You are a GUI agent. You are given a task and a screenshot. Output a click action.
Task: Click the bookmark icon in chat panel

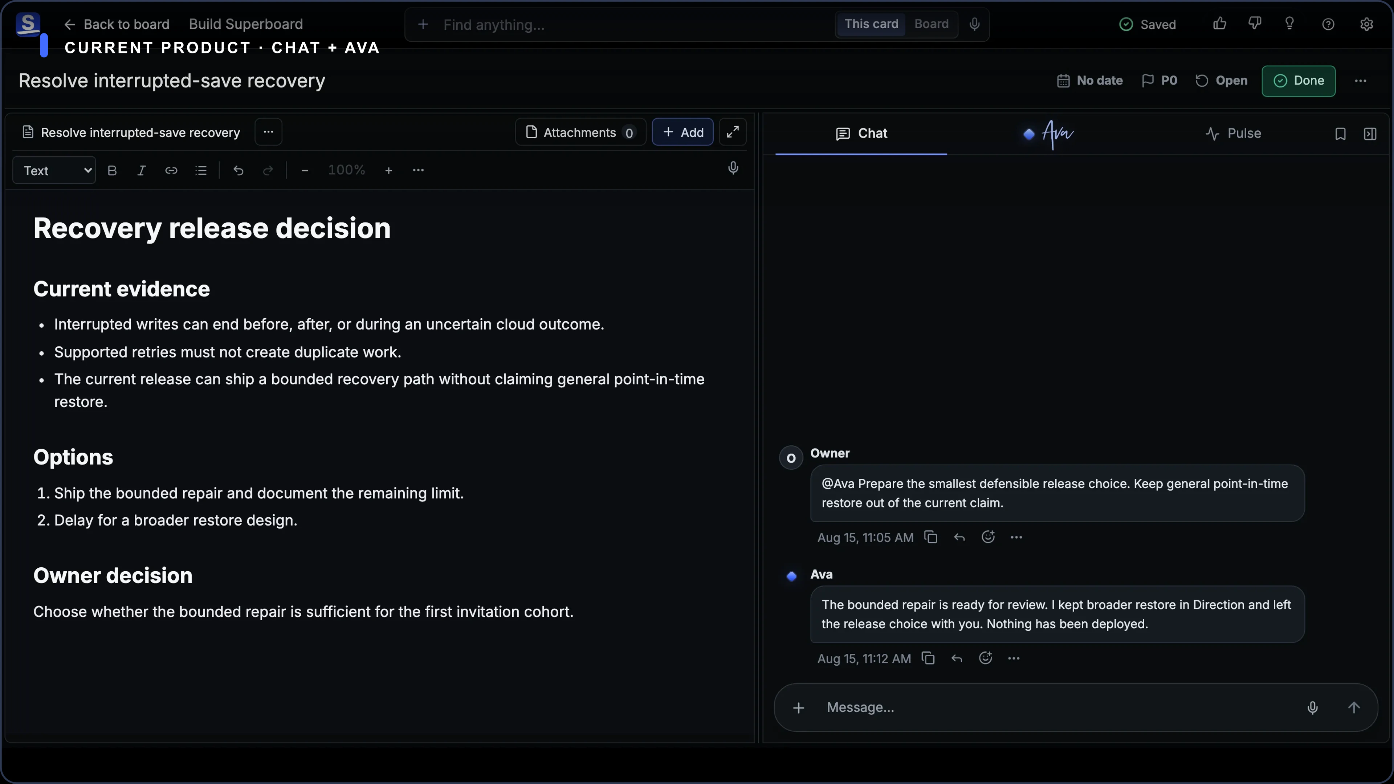(x=1340, y=134)
